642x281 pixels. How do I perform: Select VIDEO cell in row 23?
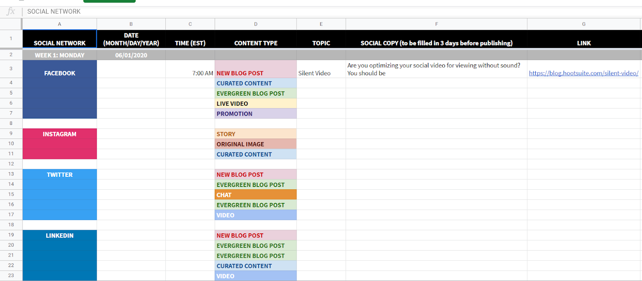pyautogui.click(x=256, y=276)
